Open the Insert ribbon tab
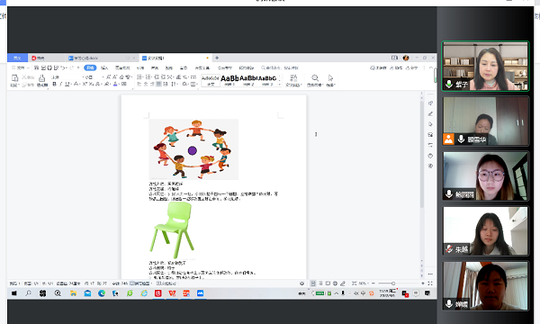Screen dimensions: 540x324 tap(104, 67)
